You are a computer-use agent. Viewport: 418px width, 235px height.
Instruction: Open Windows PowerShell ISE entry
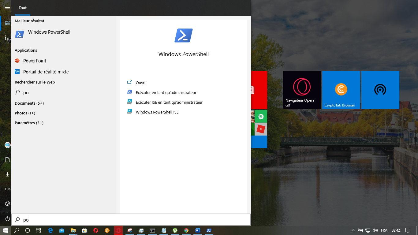tap(153, 112)
